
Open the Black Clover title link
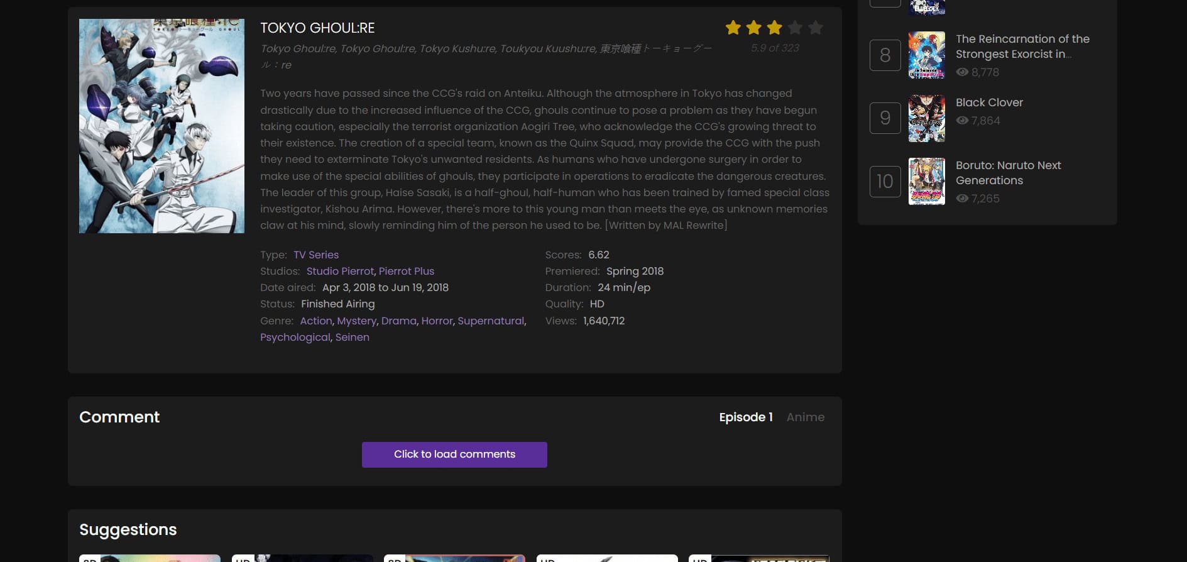pyautogui.click(x=989, y=102)
